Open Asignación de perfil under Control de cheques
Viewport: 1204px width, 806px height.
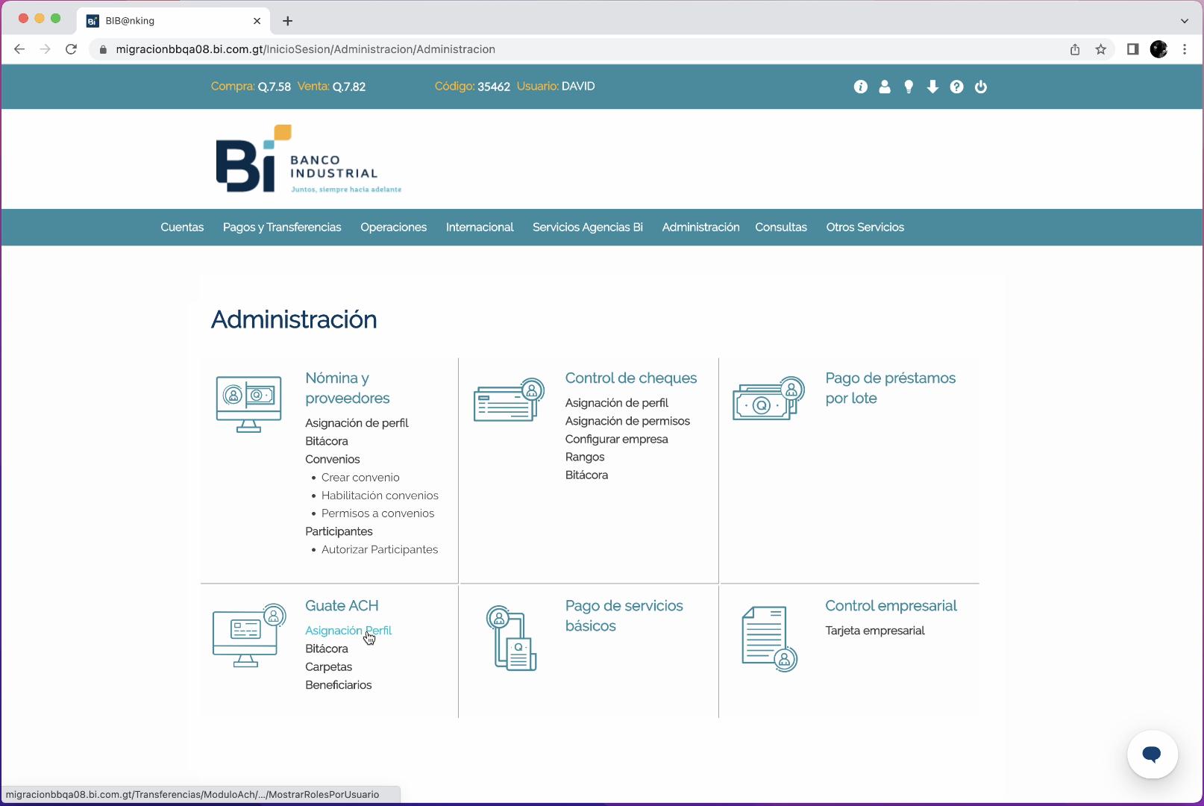(x=617, y=403)
